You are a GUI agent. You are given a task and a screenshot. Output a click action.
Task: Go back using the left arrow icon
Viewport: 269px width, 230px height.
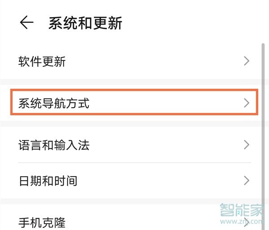26,22
